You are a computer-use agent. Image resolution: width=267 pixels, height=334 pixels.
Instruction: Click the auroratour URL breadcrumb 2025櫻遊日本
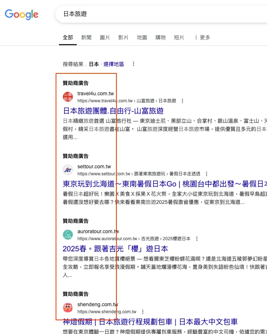(x=177, y=239)
